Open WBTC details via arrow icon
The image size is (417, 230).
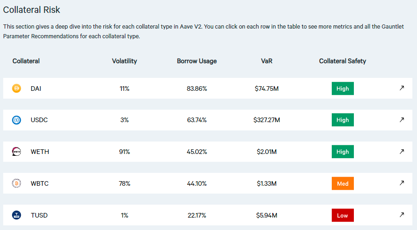[x=402, y=183]
